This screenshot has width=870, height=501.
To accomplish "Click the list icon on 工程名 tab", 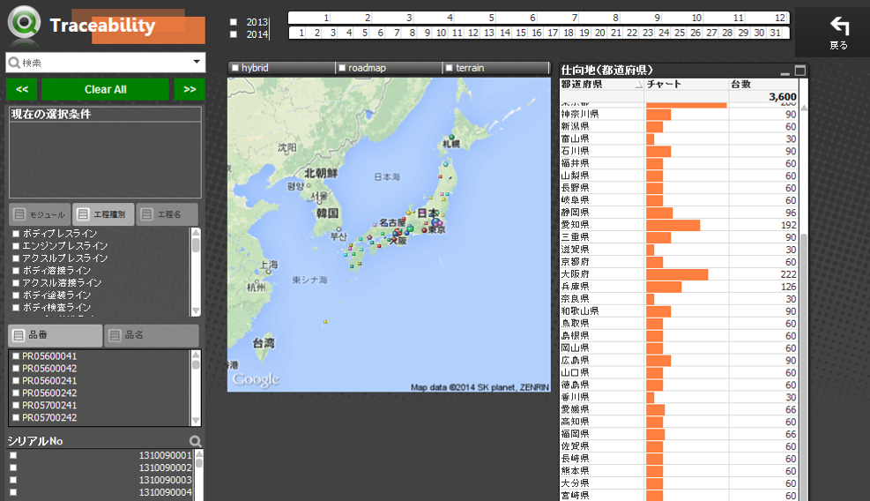I will (146, 214).
